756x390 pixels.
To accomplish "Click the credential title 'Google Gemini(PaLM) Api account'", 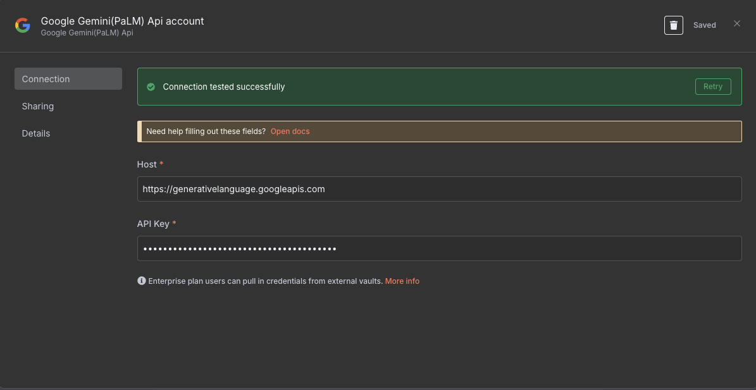I will coord(123,21).
